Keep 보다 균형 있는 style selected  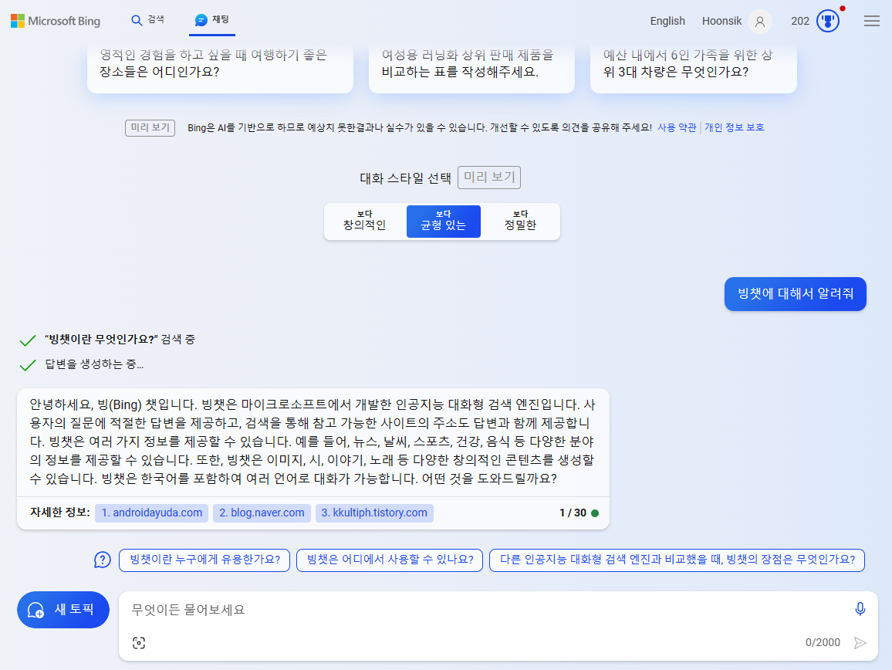tap(443, 221)
